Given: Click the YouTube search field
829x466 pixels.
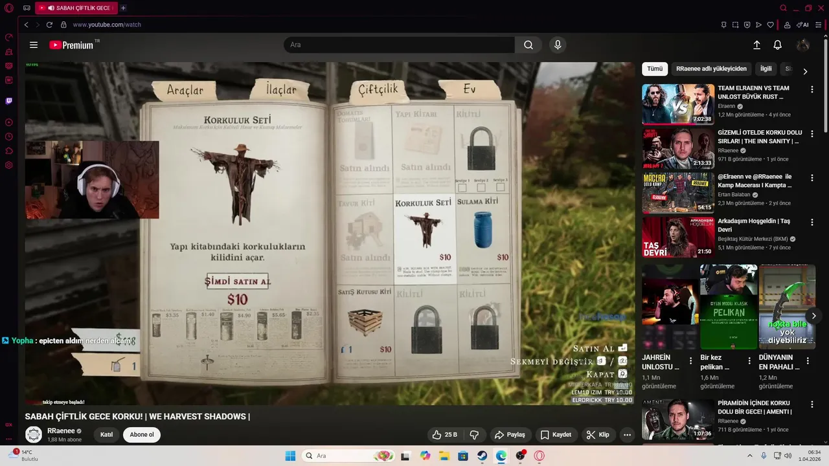Looking at the screenshot, I should click(x=399, y=45).
